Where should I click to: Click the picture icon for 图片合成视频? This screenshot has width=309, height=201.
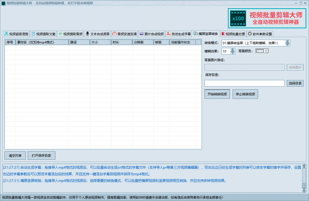[x=142, y=34]
